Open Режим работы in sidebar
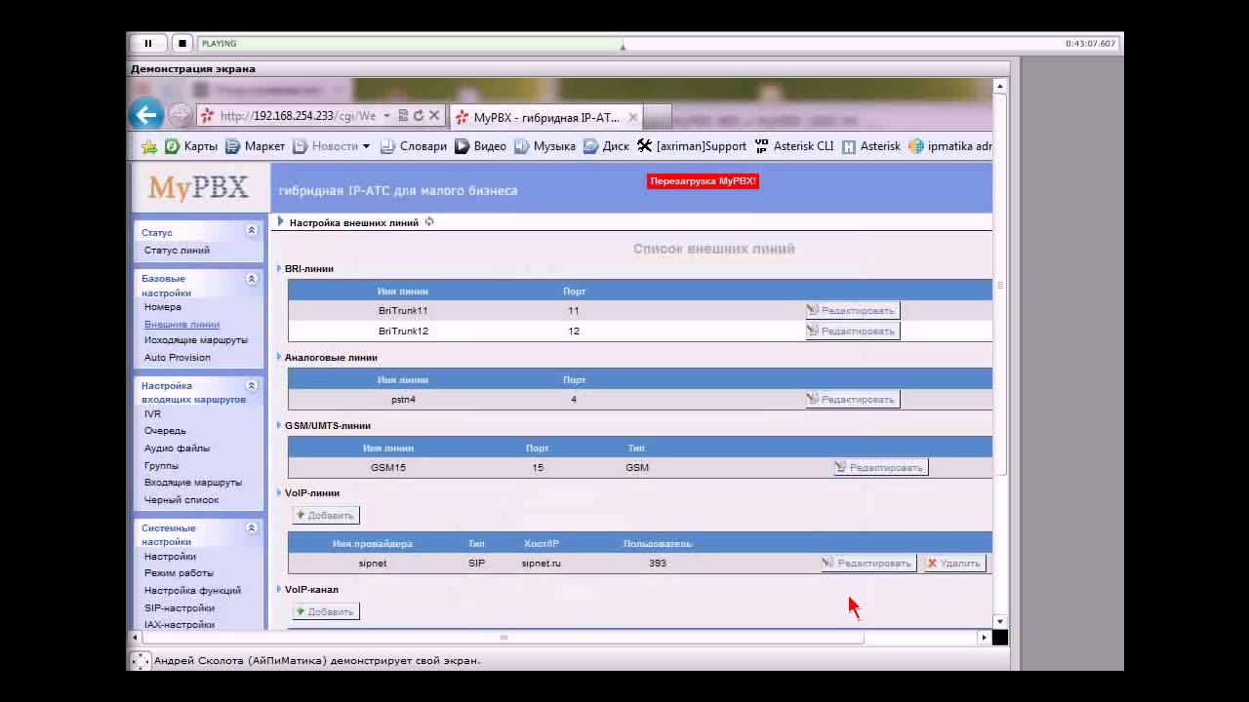 pyautogui.click(x=179, y=573)
